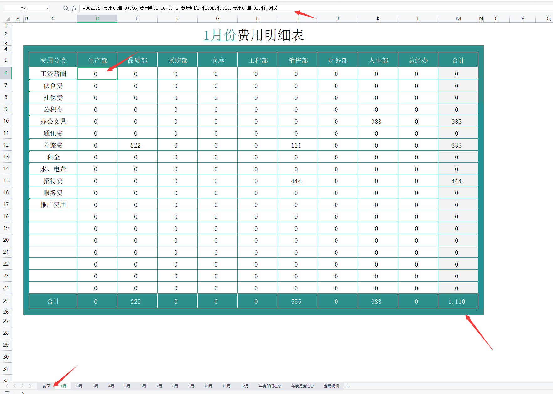Select 555 in the 合计 total row
Image resolution: width=553 pixels, height=394 pixels.
pyautogui.click(x=298, y=301)
